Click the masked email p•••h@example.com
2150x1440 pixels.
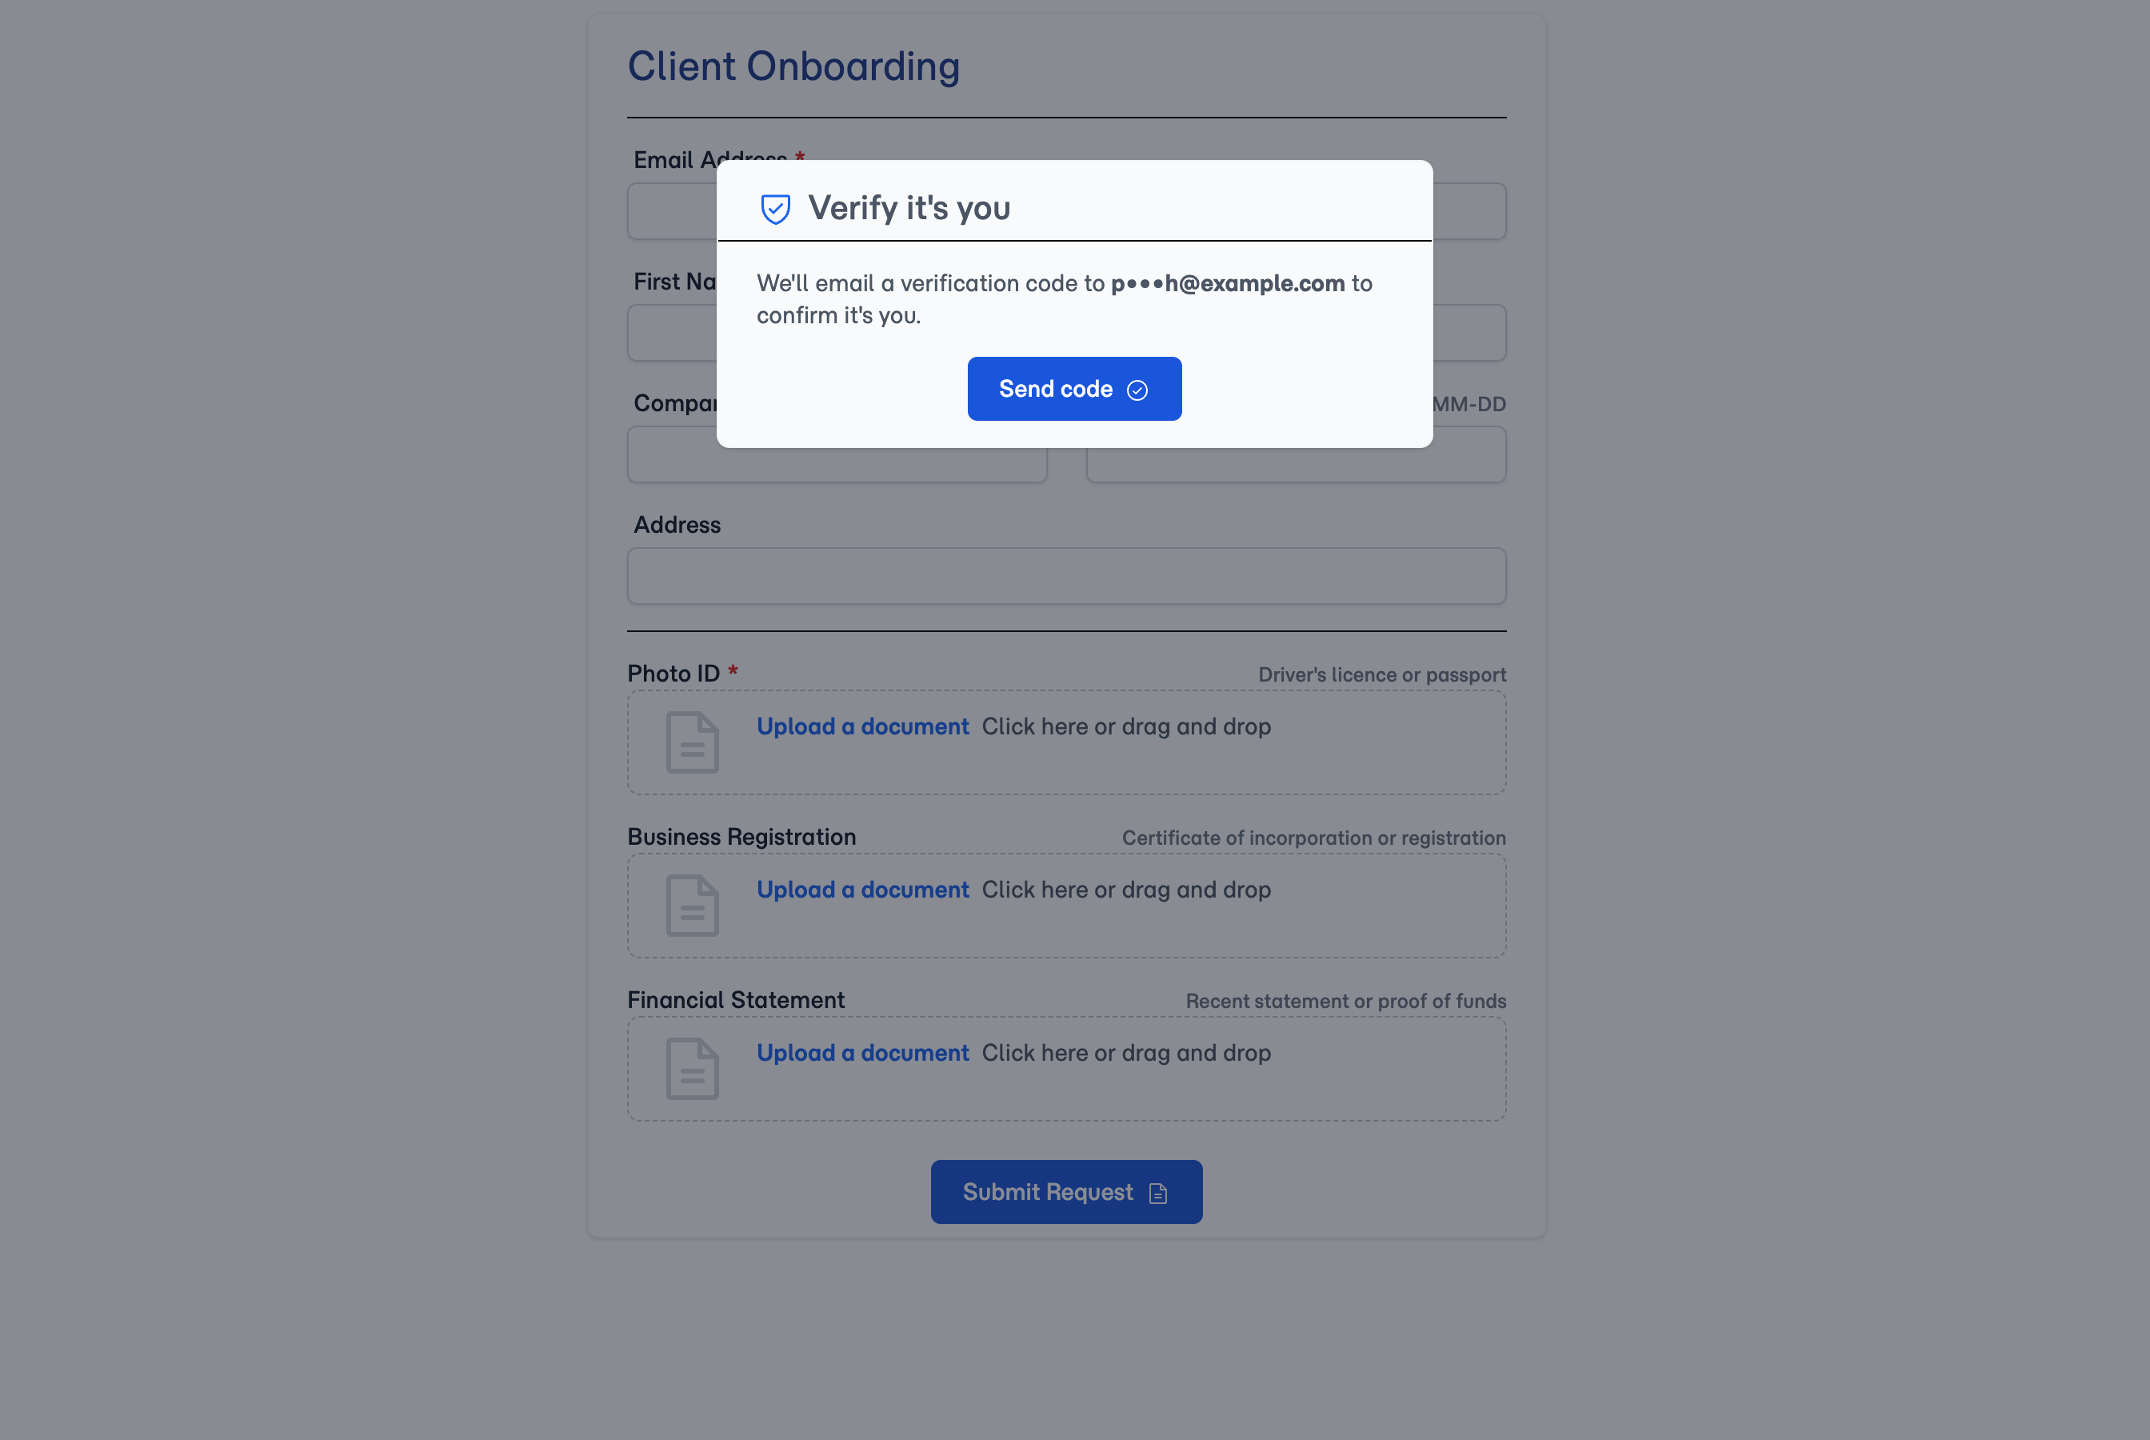(1228, 283)
